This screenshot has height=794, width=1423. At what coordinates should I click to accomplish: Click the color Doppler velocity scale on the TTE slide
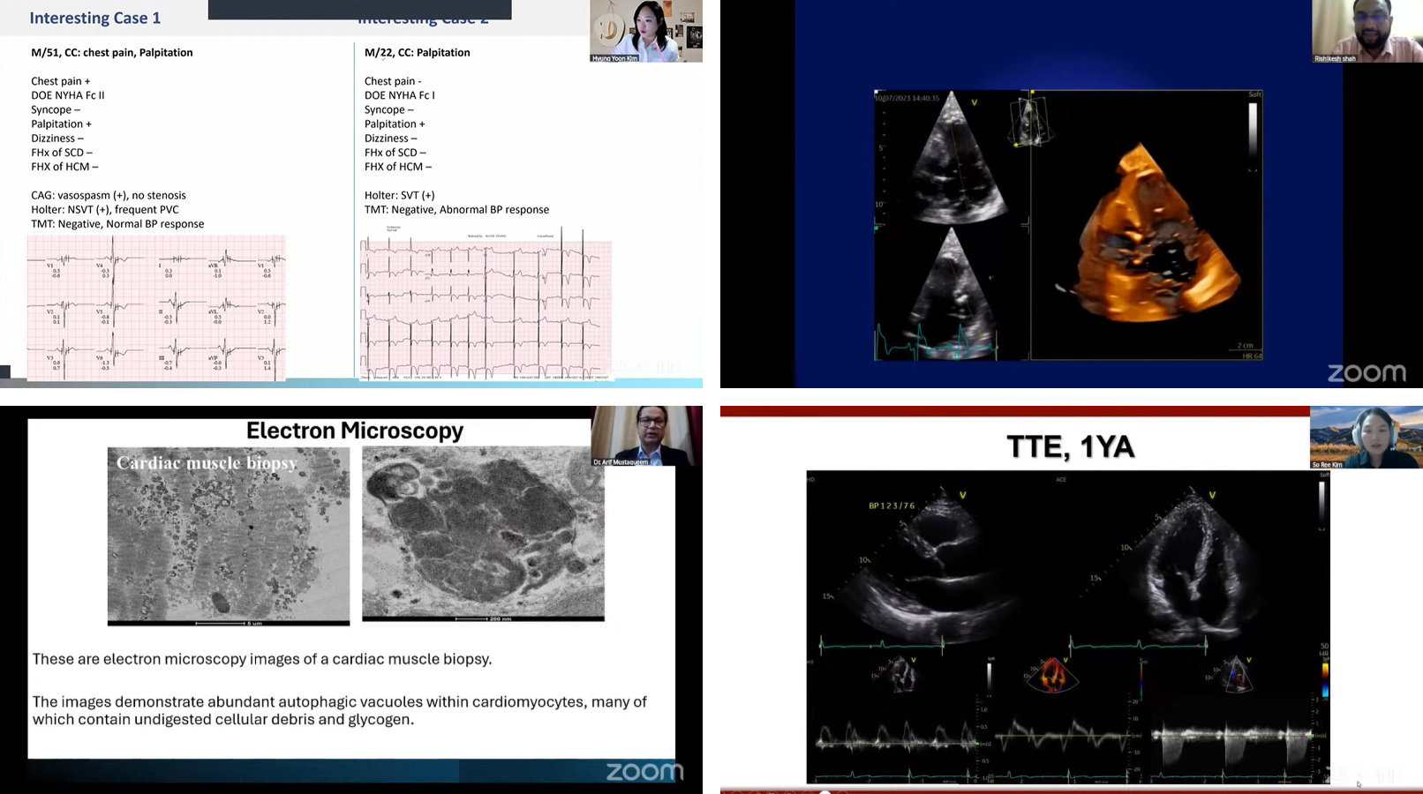click(1324, 678)
